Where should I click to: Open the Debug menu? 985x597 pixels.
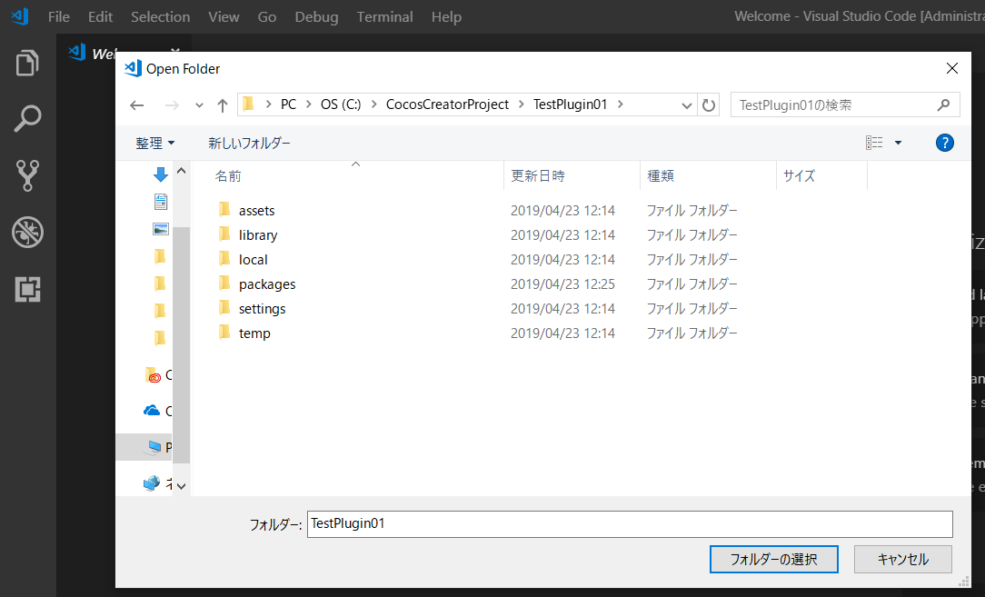[x=316, y=17]
